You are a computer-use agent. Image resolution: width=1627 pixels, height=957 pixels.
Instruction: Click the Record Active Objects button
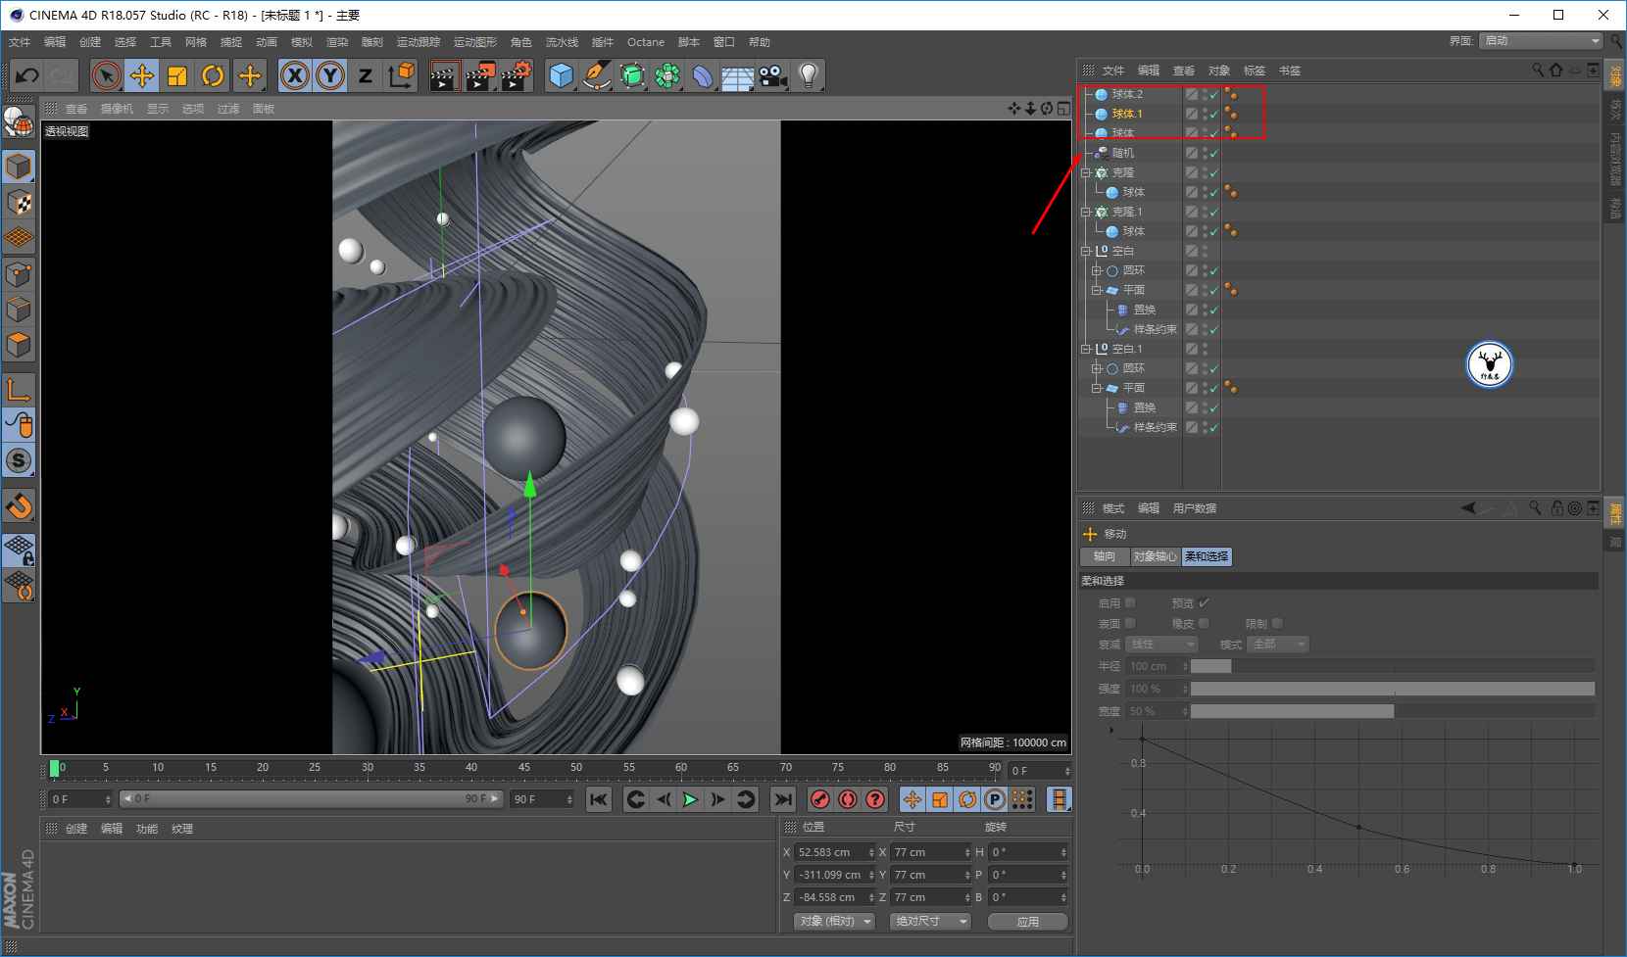click(820, 800)
